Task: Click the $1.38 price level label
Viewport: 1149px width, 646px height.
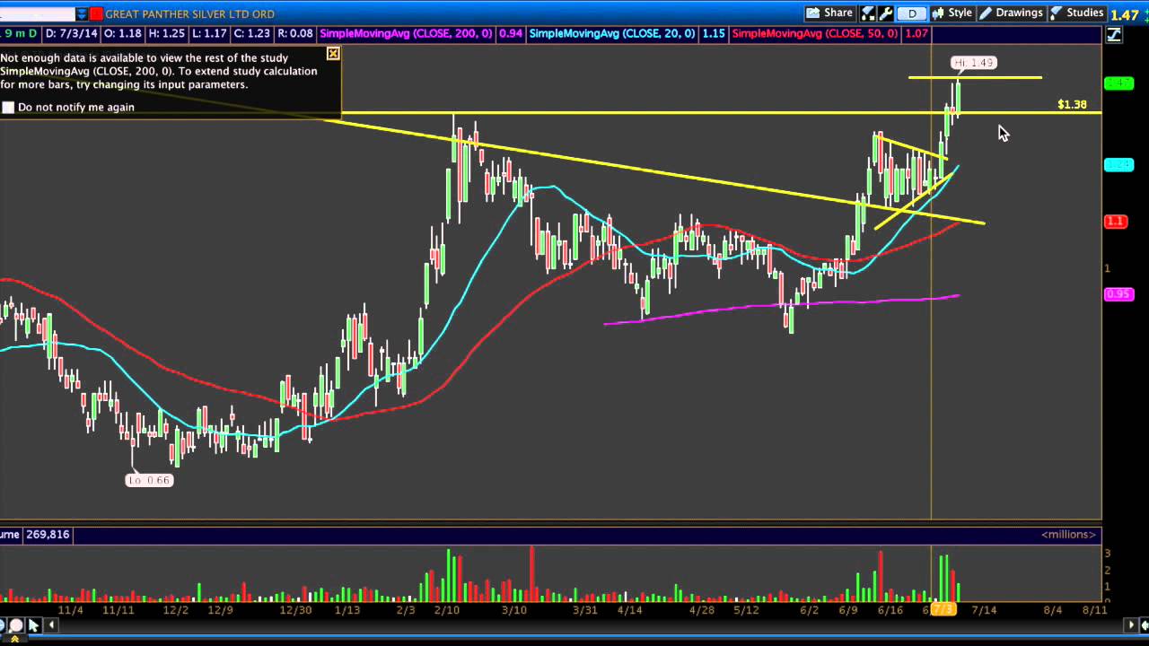Action: click(1072, 105)
